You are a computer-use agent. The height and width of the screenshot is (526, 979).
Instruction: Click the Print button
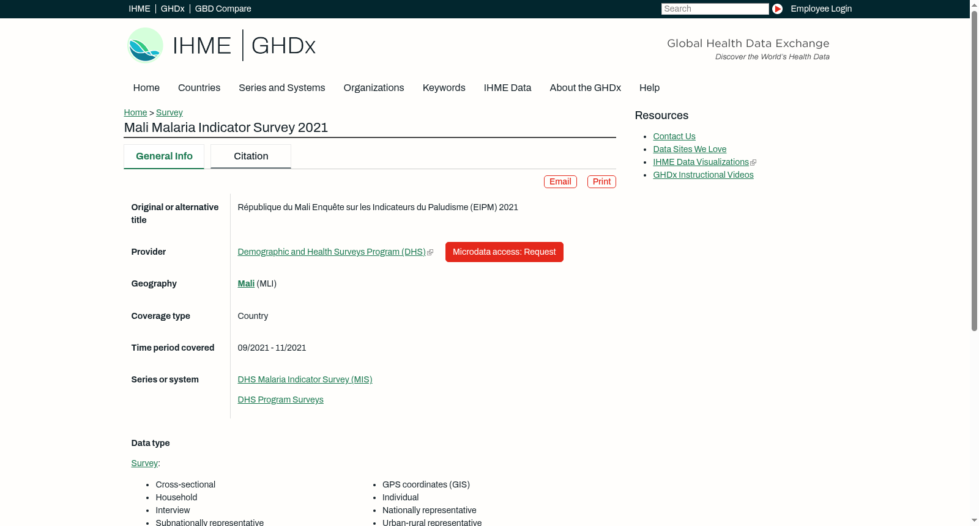[x=601, y=181]
